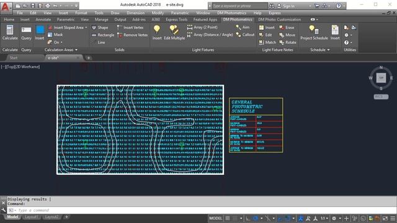Open the DM Photometrics menu
Screen dimensions: 397x223
[x=231, y=13]
